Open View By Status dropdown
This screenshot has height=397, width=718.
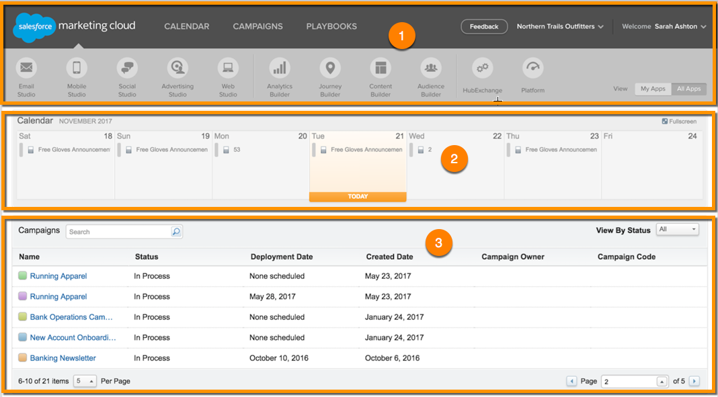coord(678,230)
